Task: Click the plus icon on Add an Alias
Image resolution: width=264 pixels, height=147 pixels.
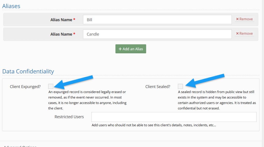Action: (120, 49)
